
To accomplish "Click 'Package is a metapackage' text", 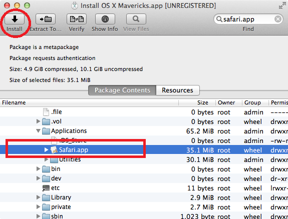I will coord(44,47).
